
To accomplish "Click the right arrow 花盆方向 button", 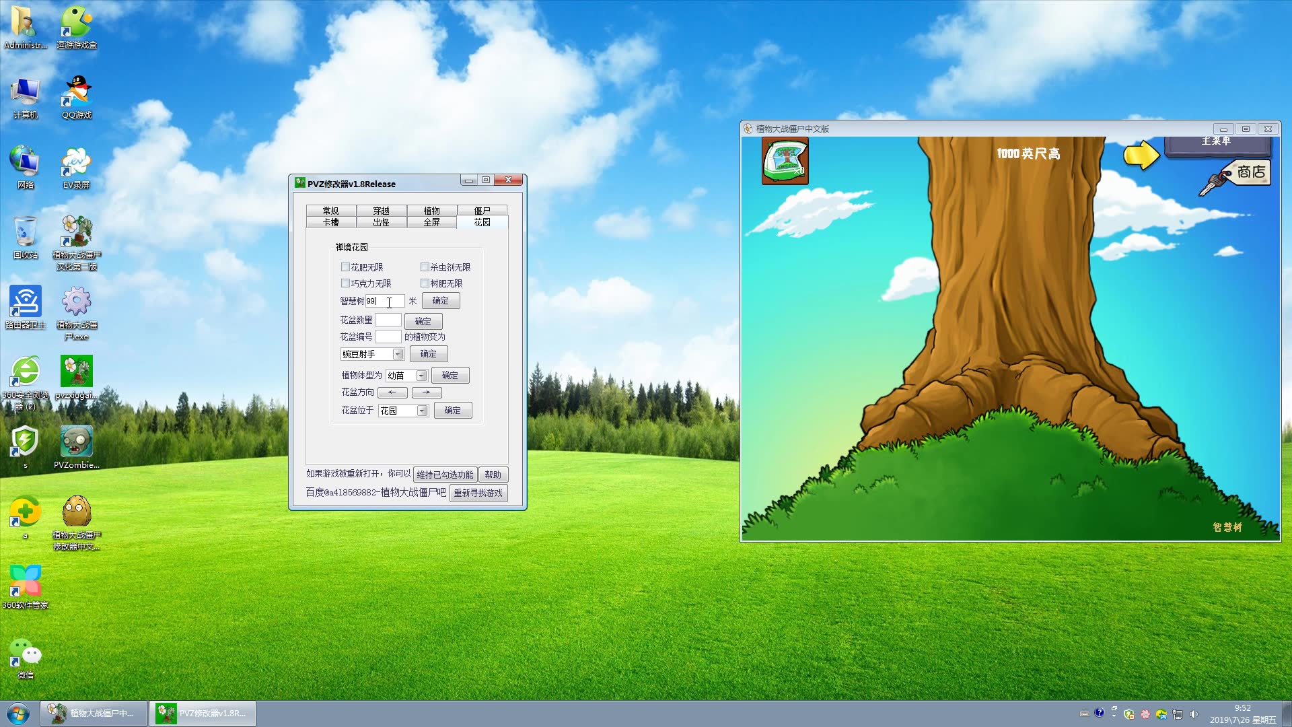I will [x=427, y=392].
